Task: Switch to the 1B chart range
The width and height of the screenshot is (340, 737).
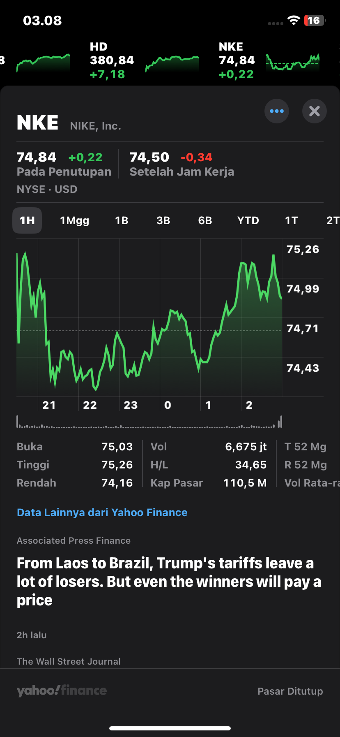Action: point(122,220)
